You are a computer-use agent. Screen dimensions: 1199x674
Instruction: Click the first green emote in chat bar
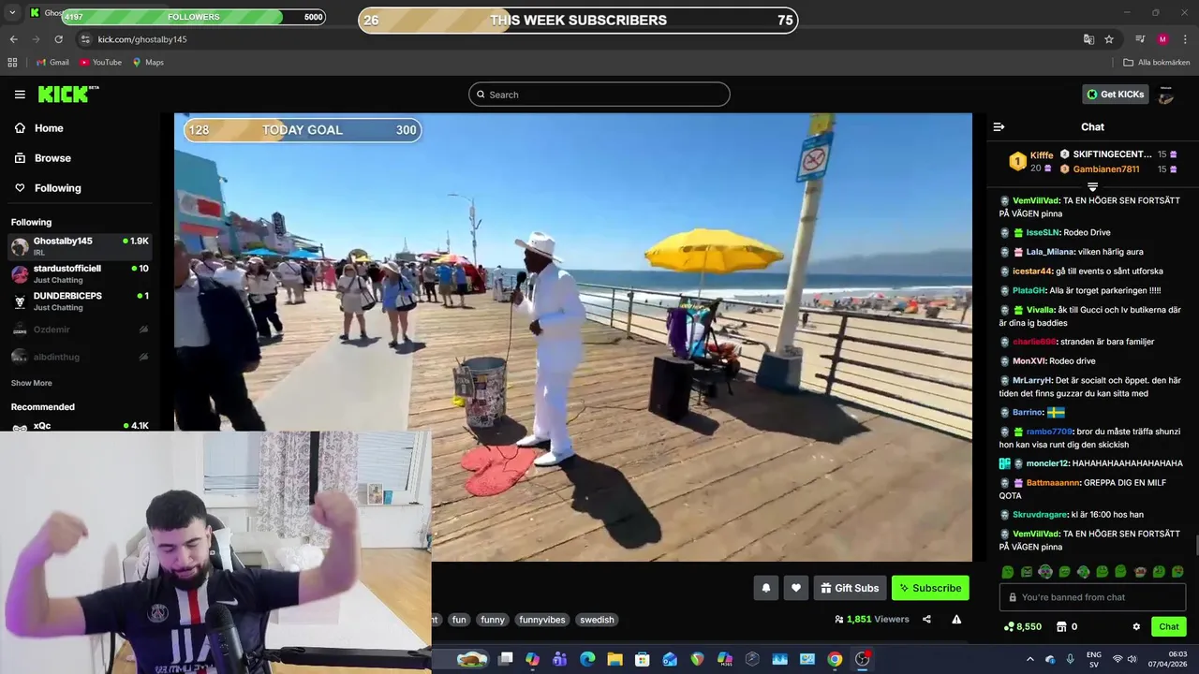pos(1007,571)
